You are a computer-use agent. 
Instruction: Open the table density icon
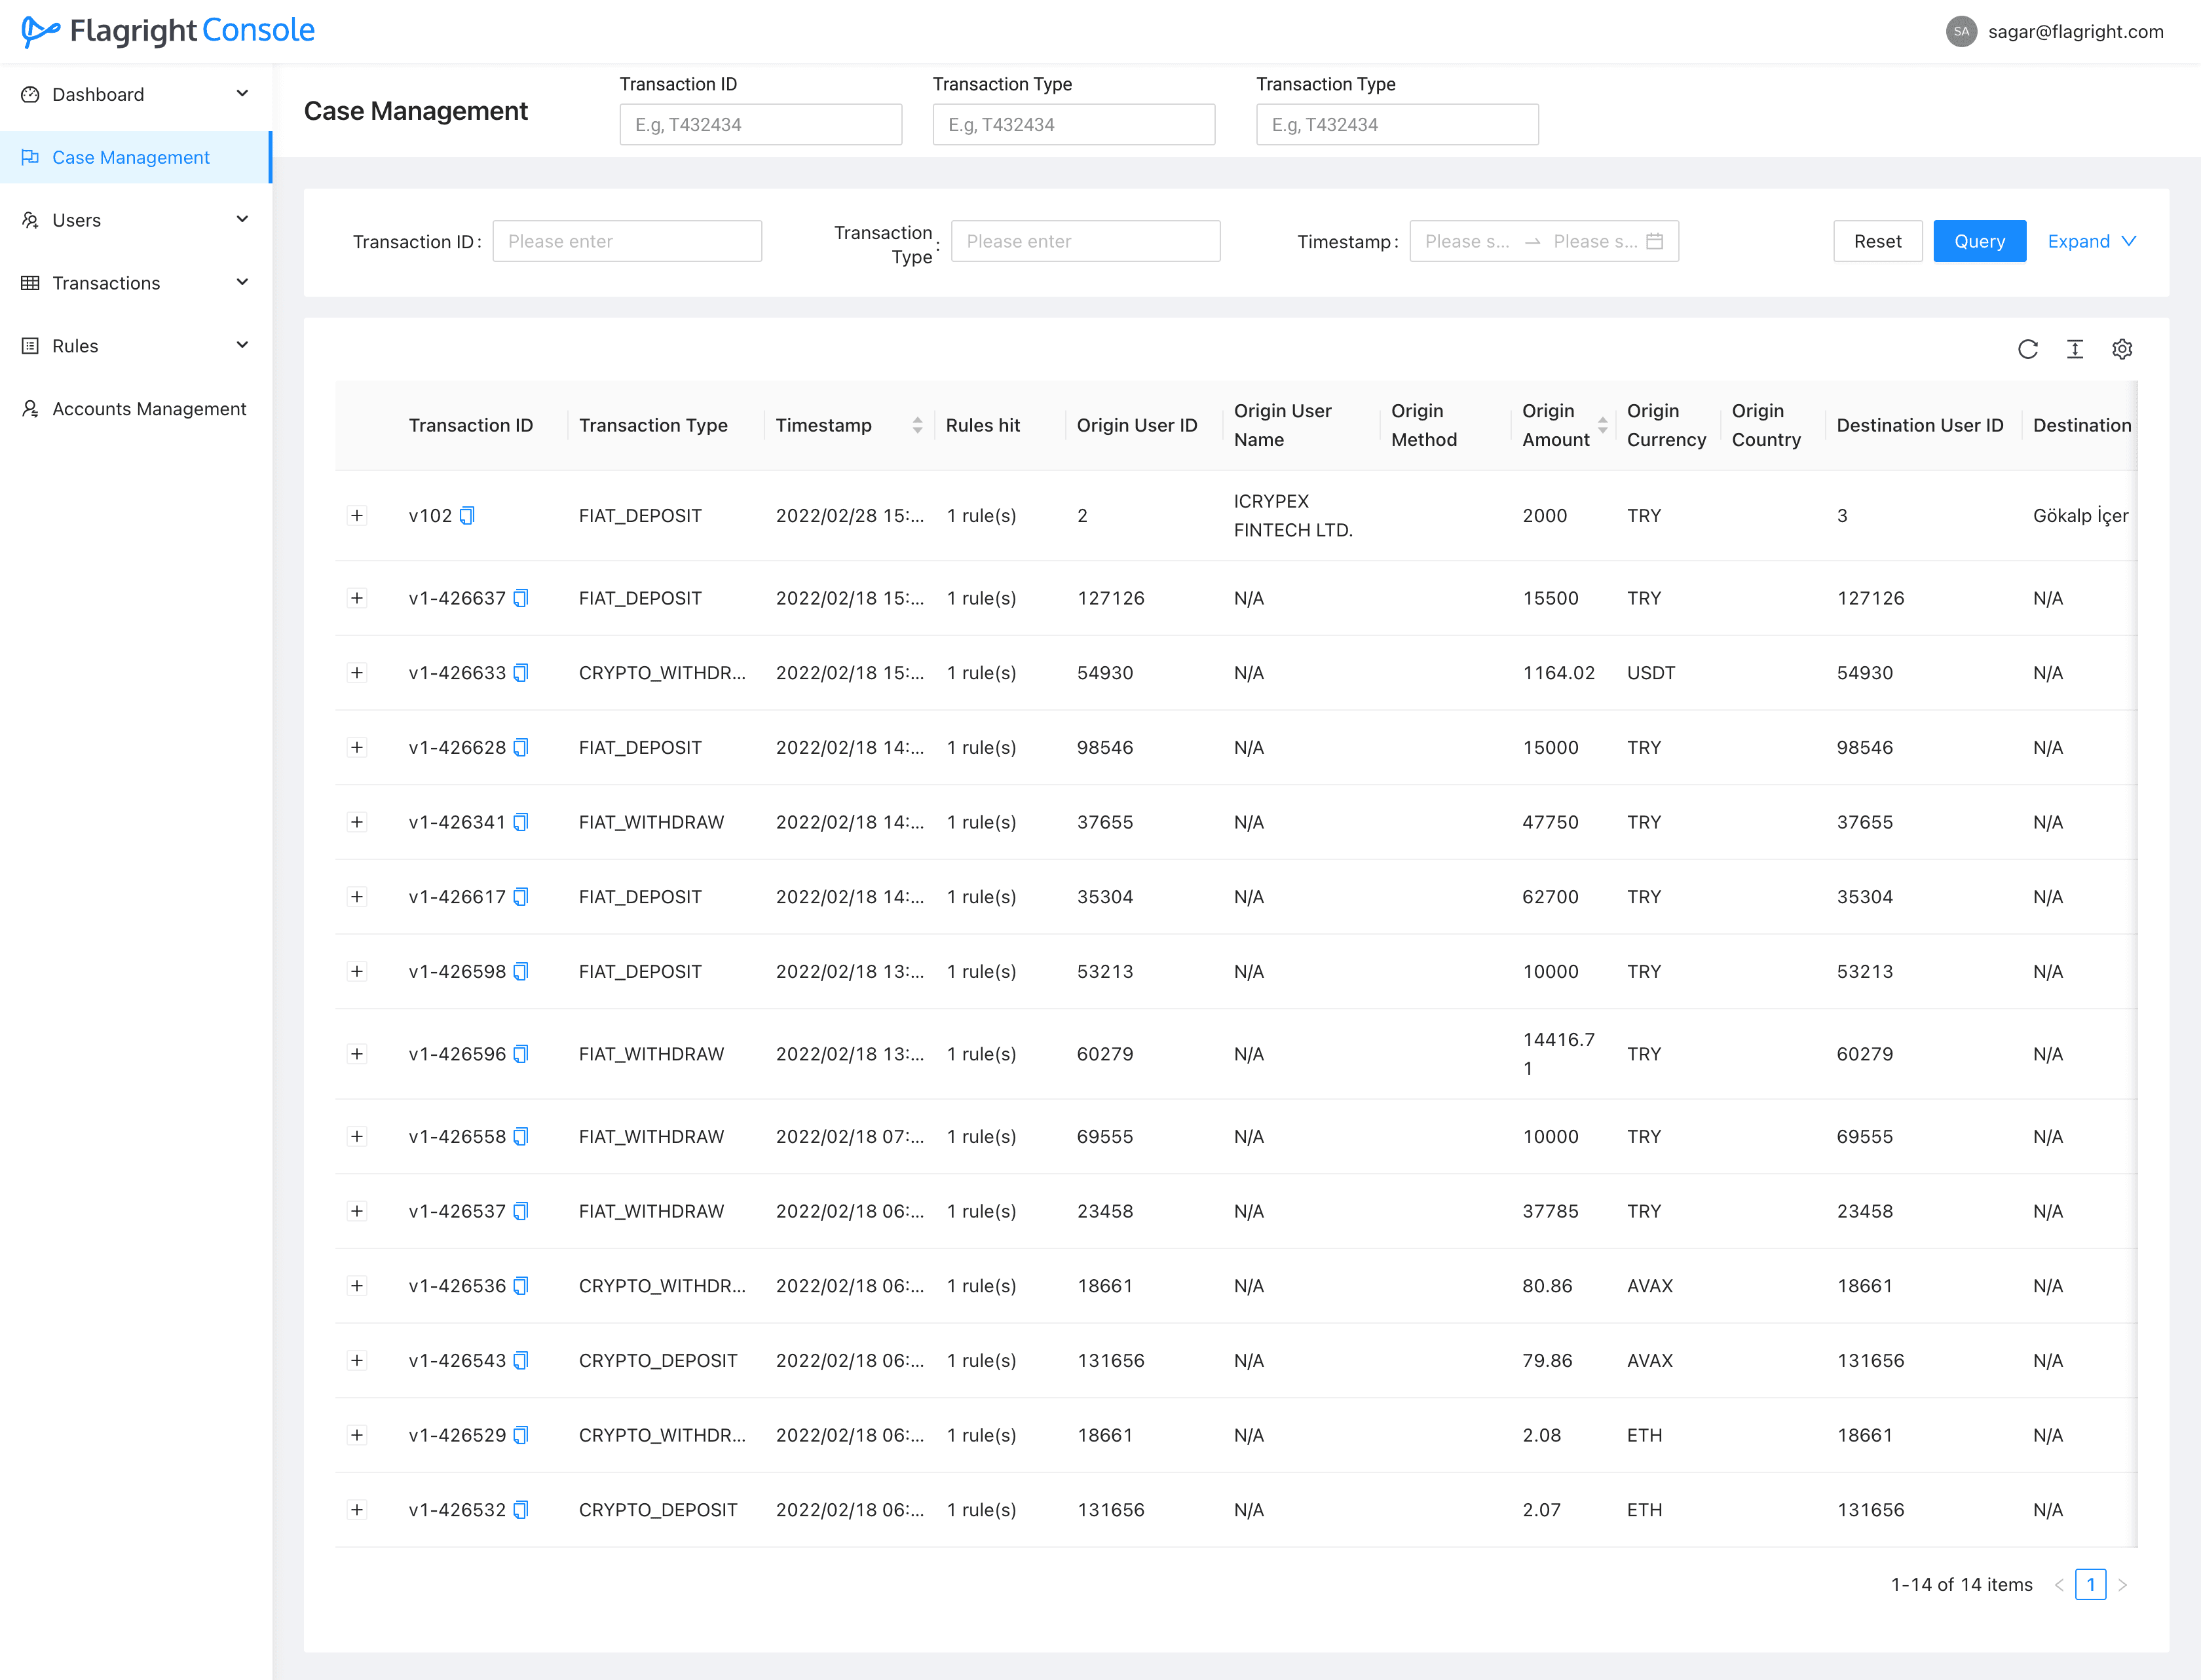point(2074,349)
